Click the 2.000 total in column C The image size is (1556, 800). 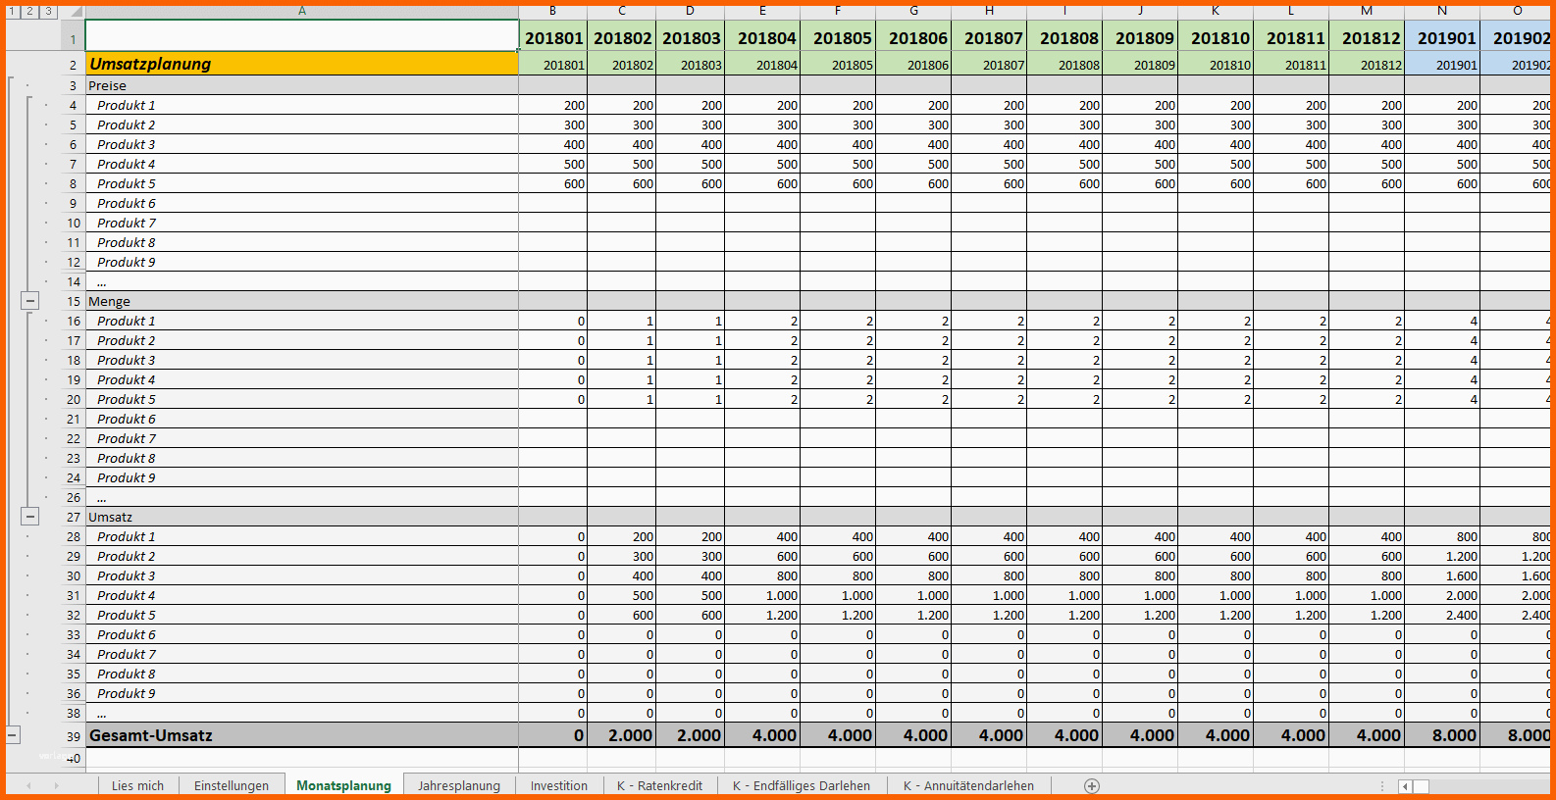[x=622, y=735]
